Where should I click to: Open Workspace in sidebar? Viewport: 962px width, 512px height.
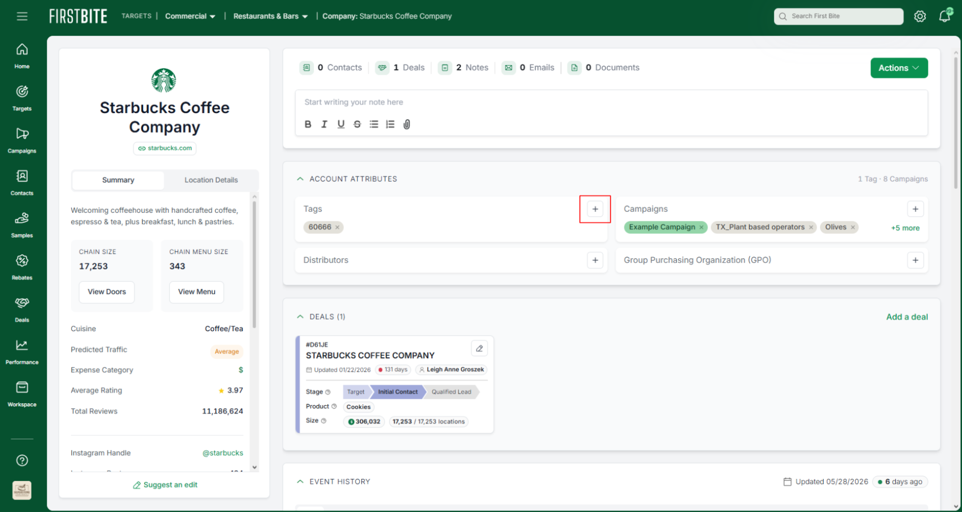pos(22,394)
